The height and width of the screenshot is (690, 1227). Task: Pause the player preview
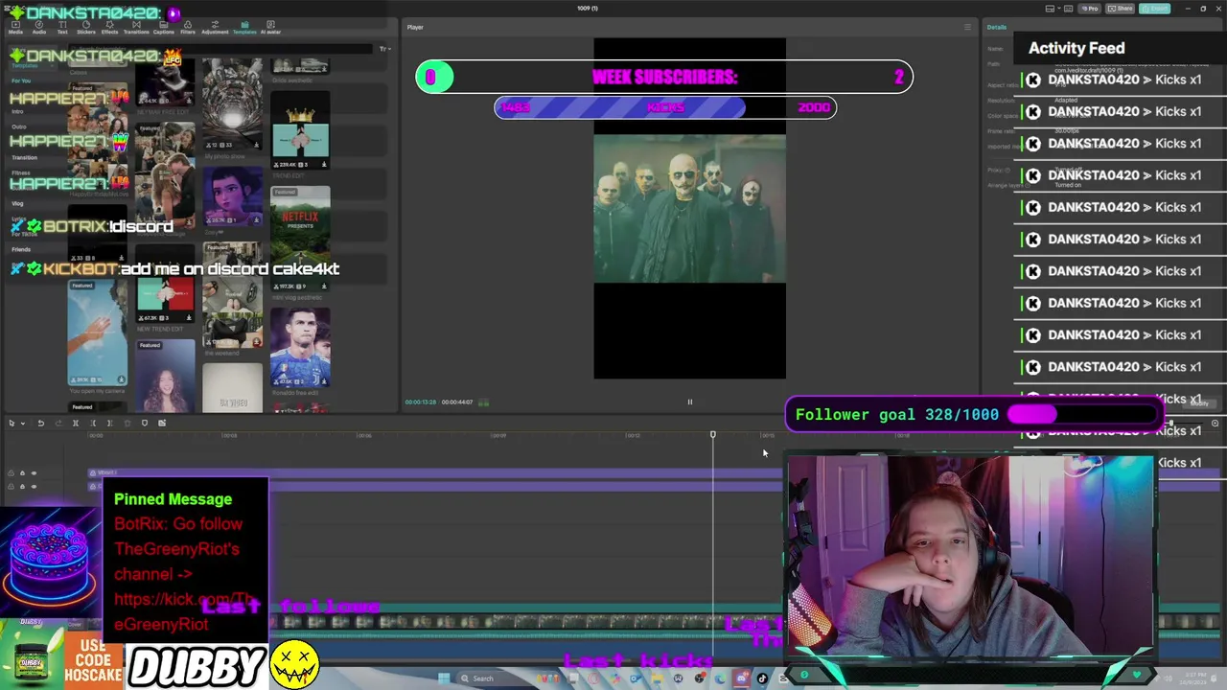pos(689,402)
